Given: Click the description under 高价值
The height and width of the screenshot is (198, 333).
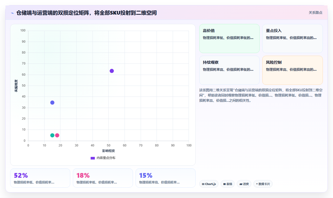Looking at the screenshot, I should [x=228, y=38].
